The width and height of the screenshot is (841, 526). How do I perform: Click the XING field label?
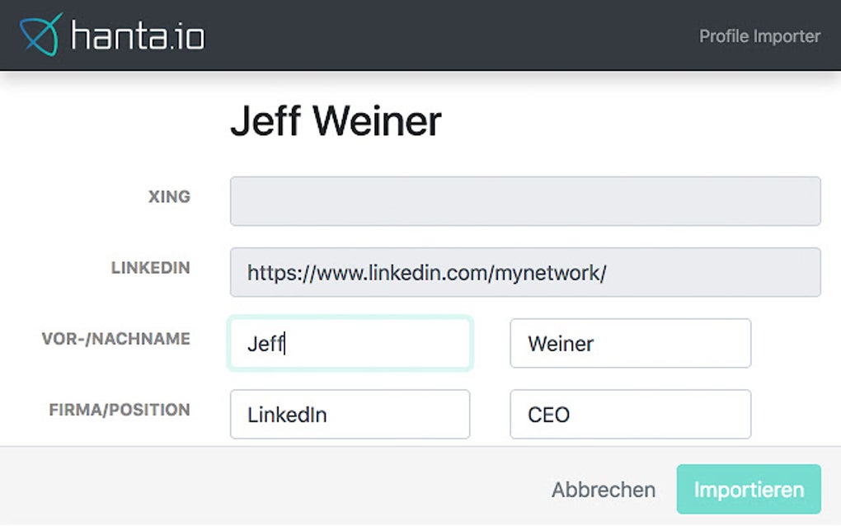pyautogui.click(x=170, y=197)
